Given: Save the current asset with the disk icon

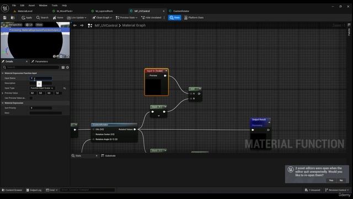Looking at the screenshot, I should point(5,18).
